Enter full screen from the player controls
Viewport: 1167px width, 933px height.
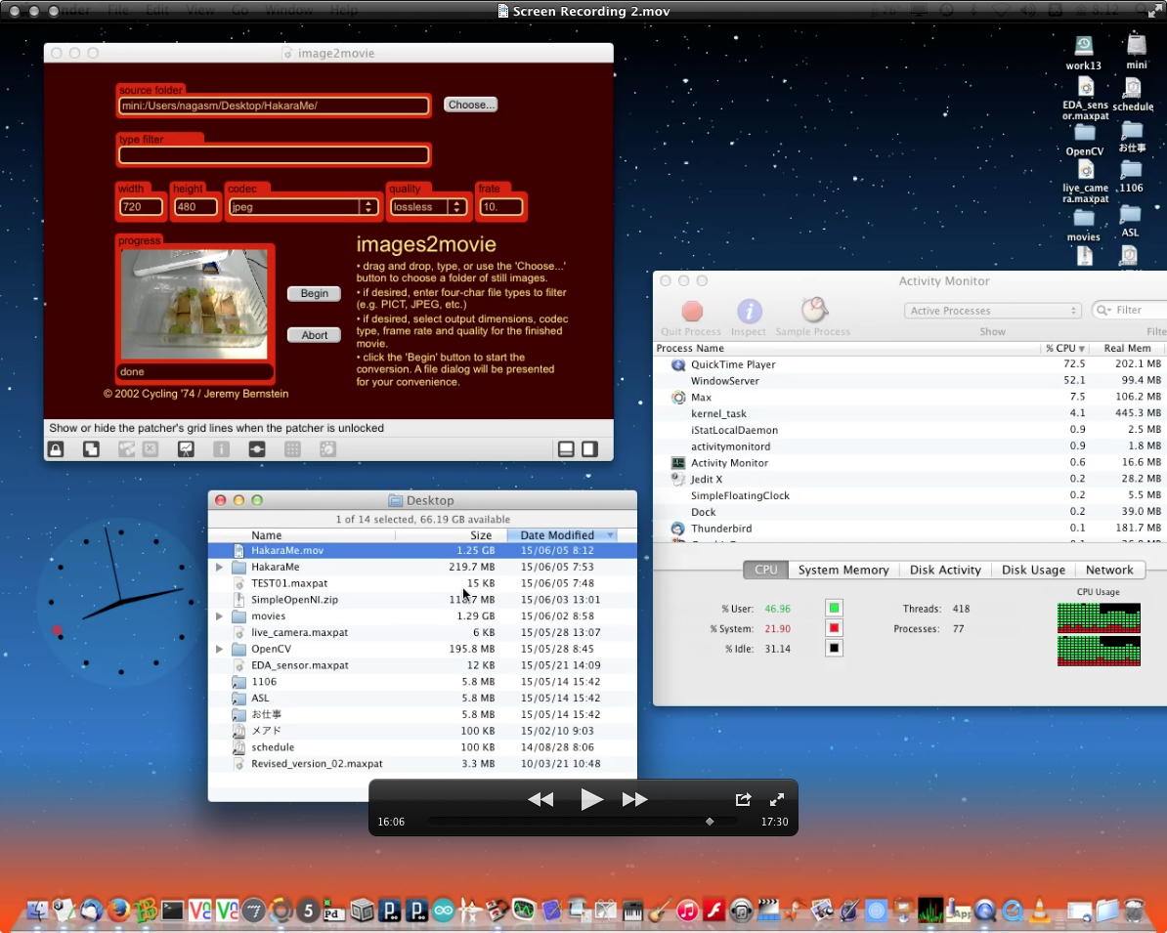tap(777, 799)
